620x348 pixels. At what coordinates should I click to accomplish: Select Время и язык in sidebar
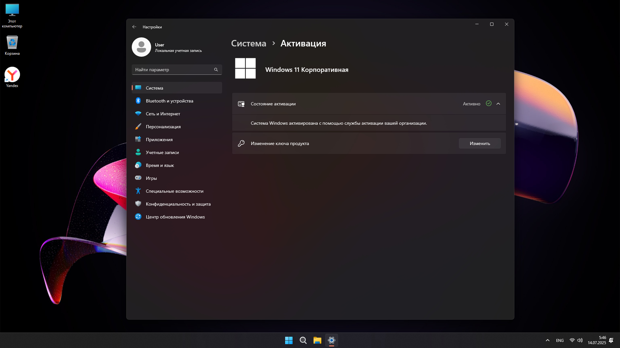160,165
